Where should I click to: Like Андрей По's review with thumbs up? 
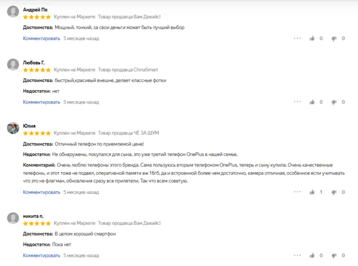(312, 38)
